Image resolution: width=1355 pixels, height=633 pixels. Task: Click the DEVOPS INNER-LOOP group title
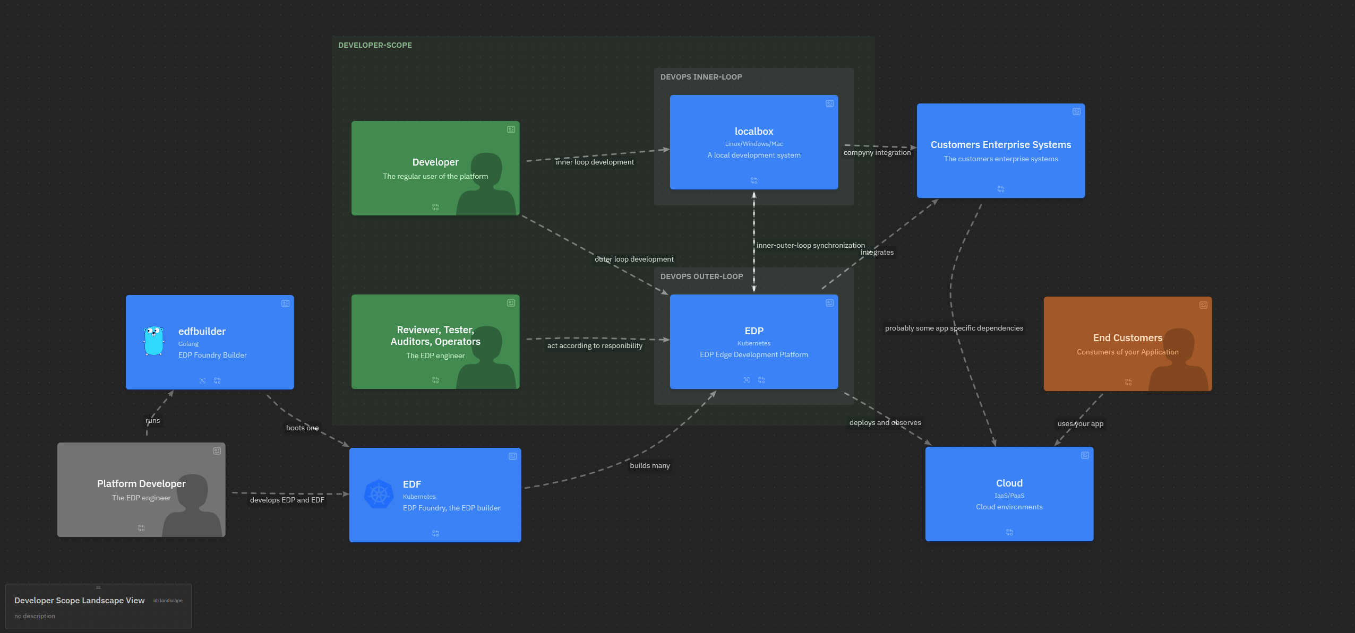point(701,77)
